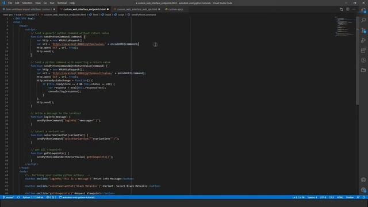The width and height of the screenshot is (368, 207).
Task: Click the folder icon in the activity bar
Action: tap(363, 70)
